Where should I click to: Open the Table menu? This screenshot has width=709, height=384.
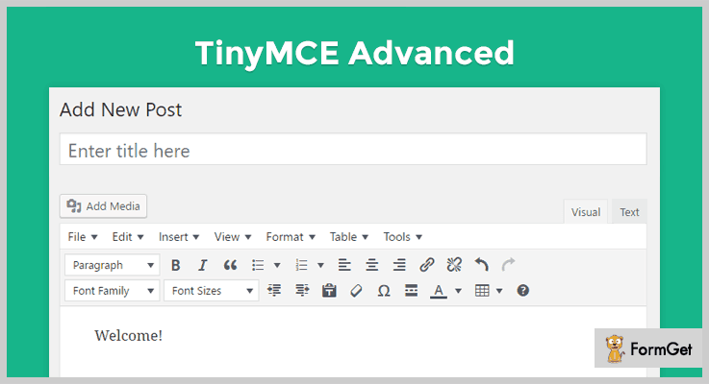pyautogui.click(x=348, y=237)
